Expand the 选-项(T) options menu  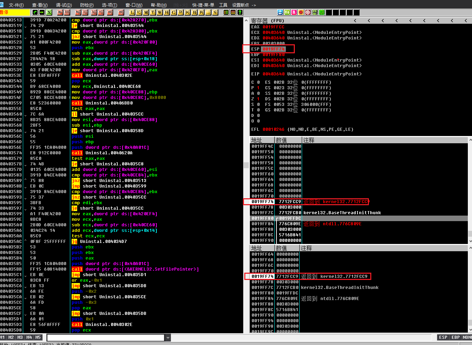point(109,5)
